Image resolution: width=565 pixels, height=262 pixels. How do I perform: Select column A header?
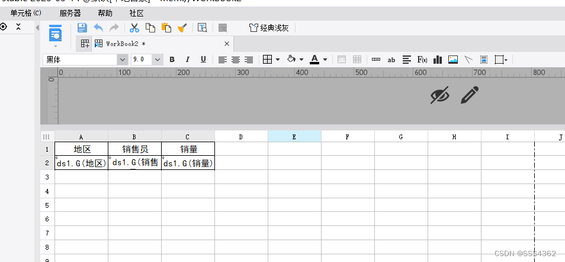(x=81, y=137)
